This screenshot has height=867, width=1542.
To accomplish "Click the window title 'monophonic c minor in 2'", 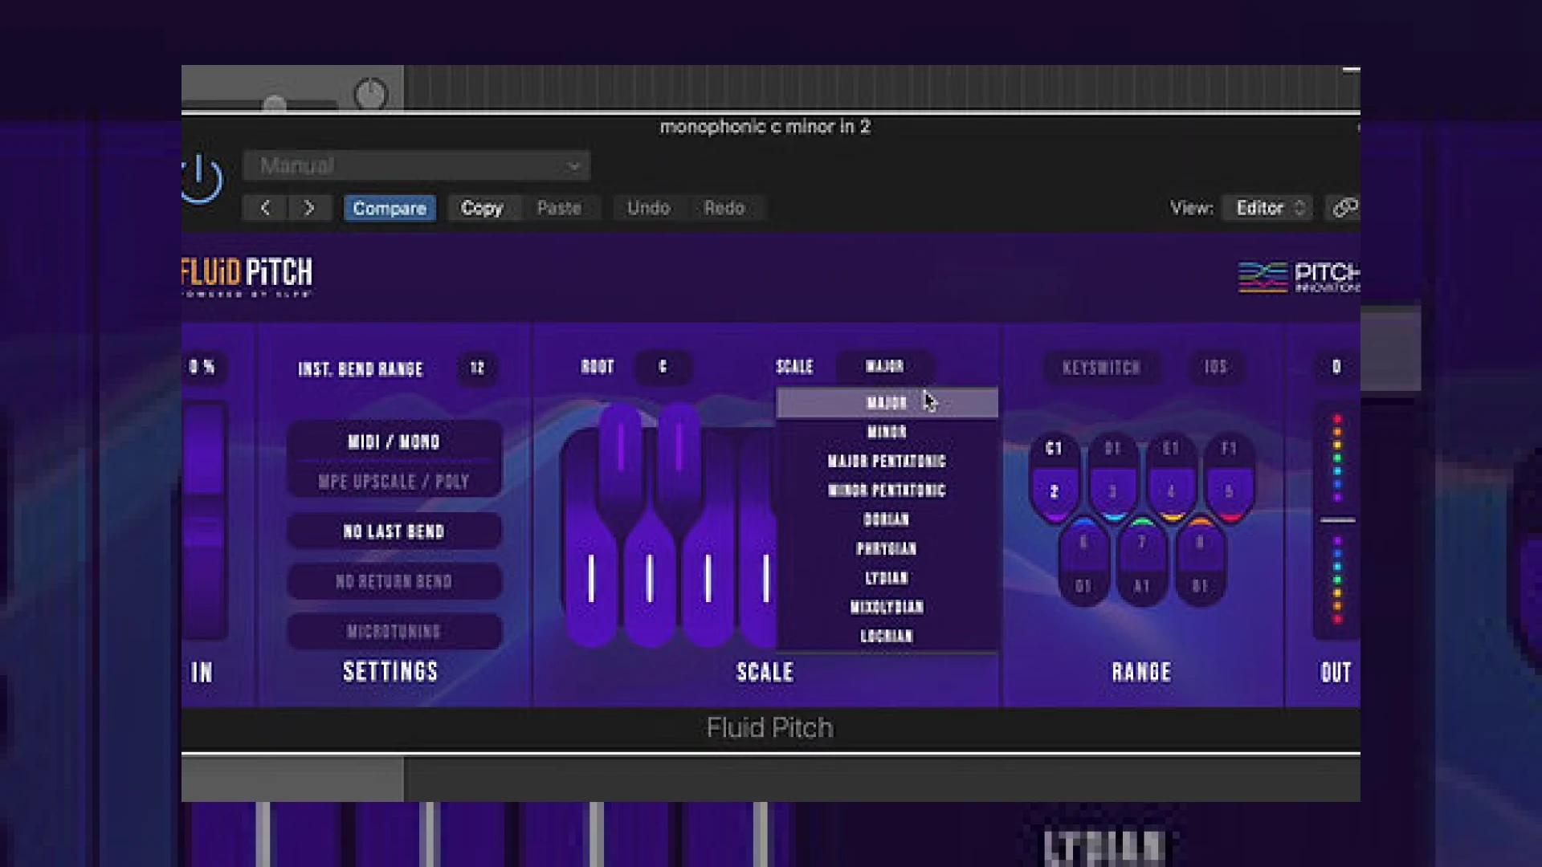I will pyautogui.click(x=765, y=127).
